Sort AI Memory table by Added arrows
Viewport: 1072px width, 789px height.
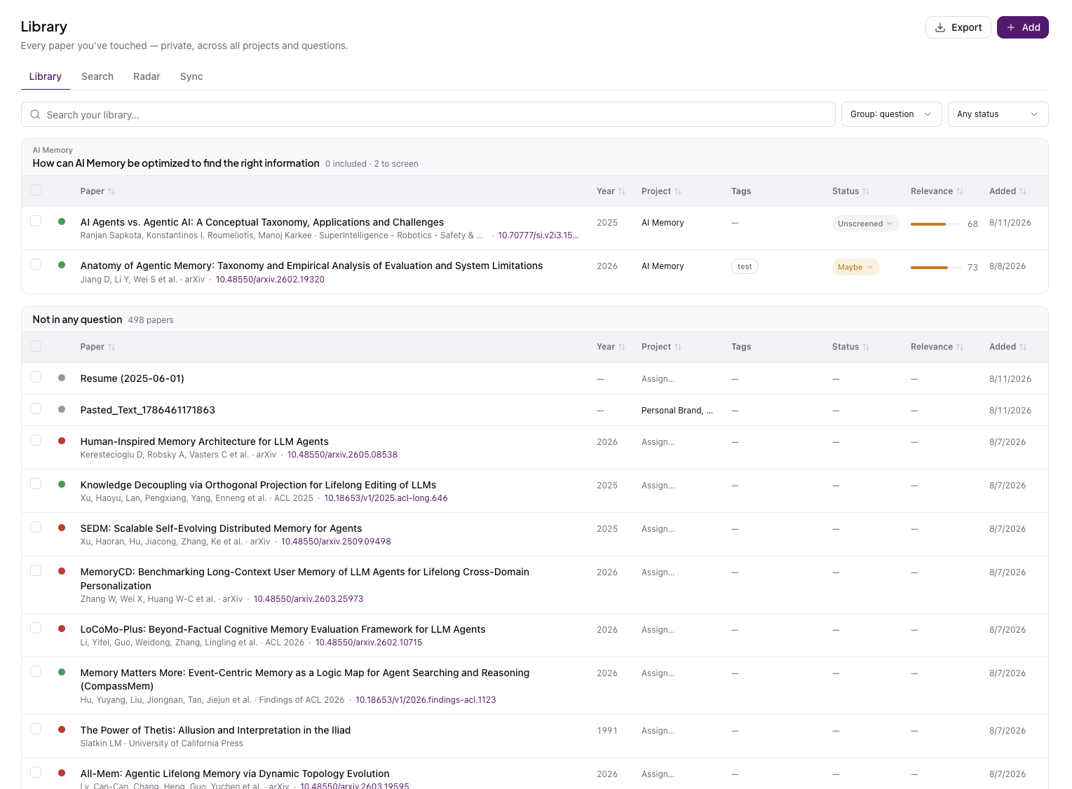click(x=1023, y=191)
